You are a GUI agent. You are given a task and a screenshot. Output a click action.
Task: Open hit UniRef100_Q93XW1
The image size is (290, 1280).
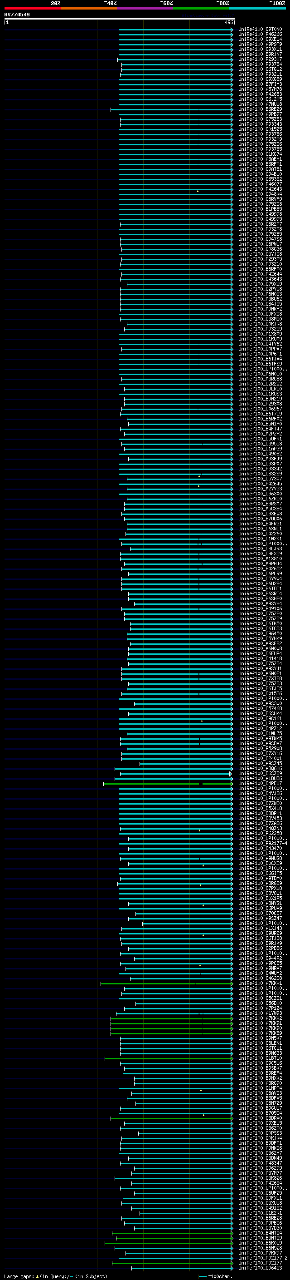(260, 49)
